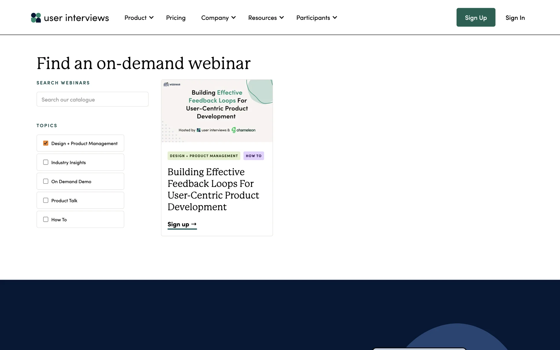Click the User Interviews logo icon
The image size is (560, 350).
click(36, 18)
